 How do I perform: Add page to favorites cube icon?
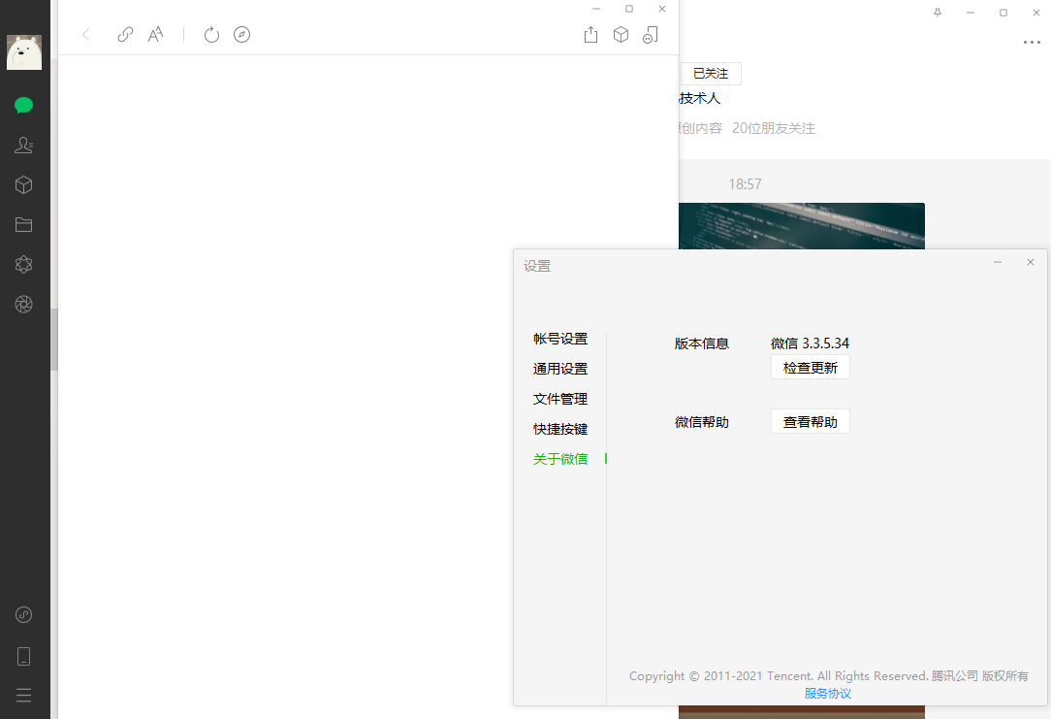tap(621, 34)
